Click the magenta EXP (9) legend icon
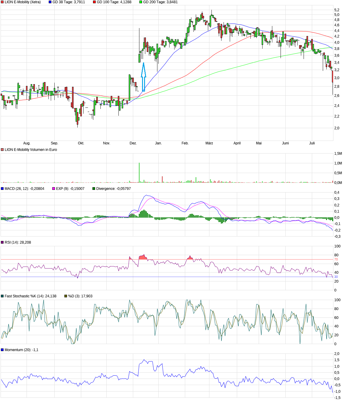 tap(54, 189)
